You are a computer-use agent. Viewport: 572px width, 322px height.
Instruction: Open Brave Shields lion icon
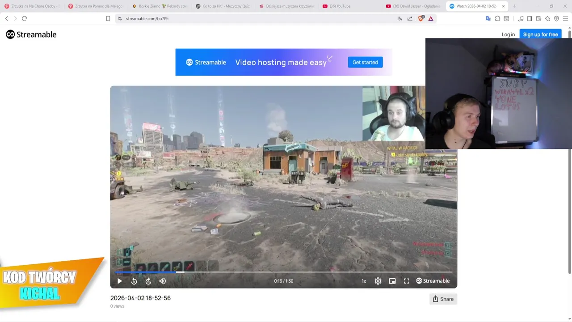click(421, 18)
